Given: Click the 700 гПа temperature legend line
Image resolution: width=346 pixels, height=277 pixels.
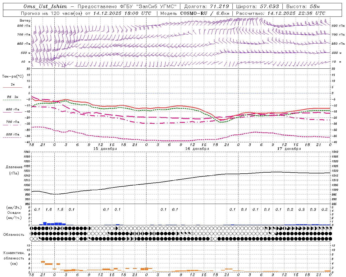Looking at the screenshot, I should [x=12, y=125].
